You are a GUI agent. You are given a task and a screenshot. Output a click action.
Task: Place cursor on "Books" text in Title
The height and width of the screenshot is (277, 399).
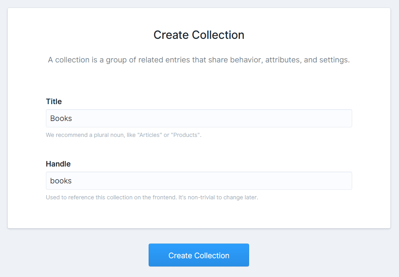61,118
